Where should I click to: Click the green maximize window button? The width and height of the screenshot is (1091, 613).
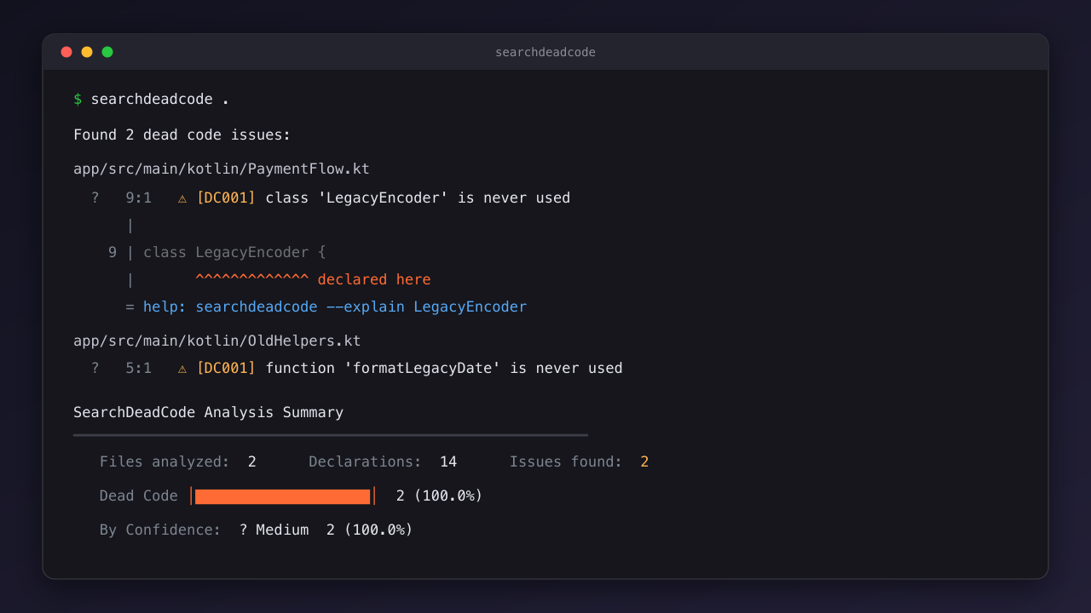[x=107, y=52]
